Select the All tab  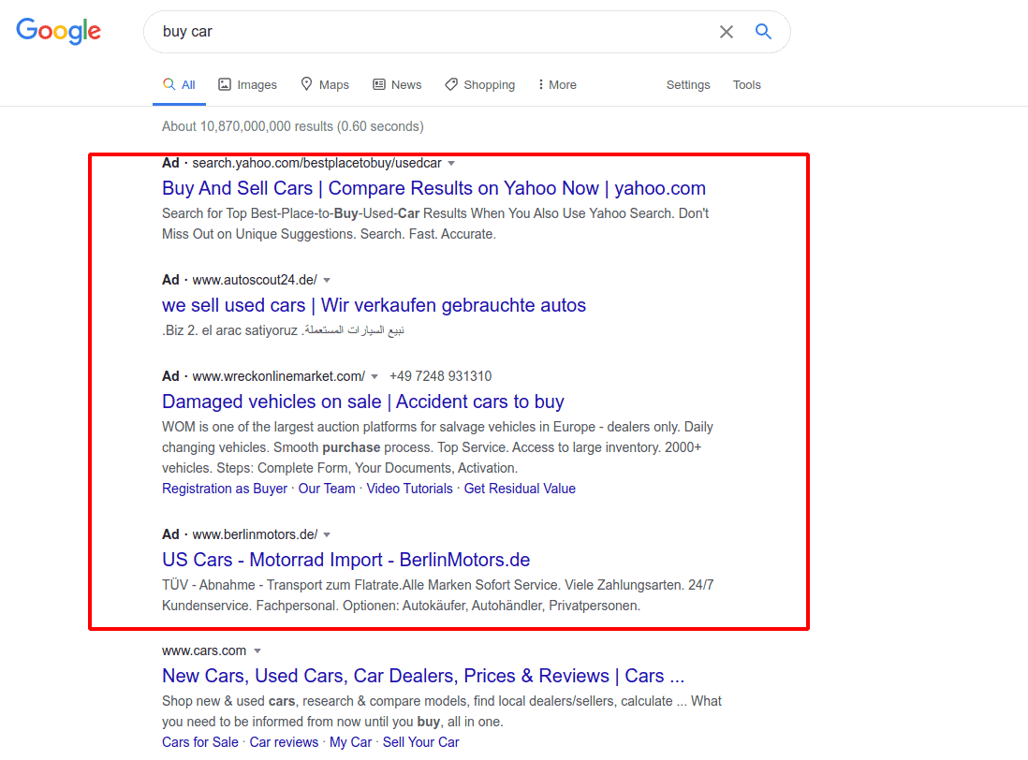click(179, 84)
